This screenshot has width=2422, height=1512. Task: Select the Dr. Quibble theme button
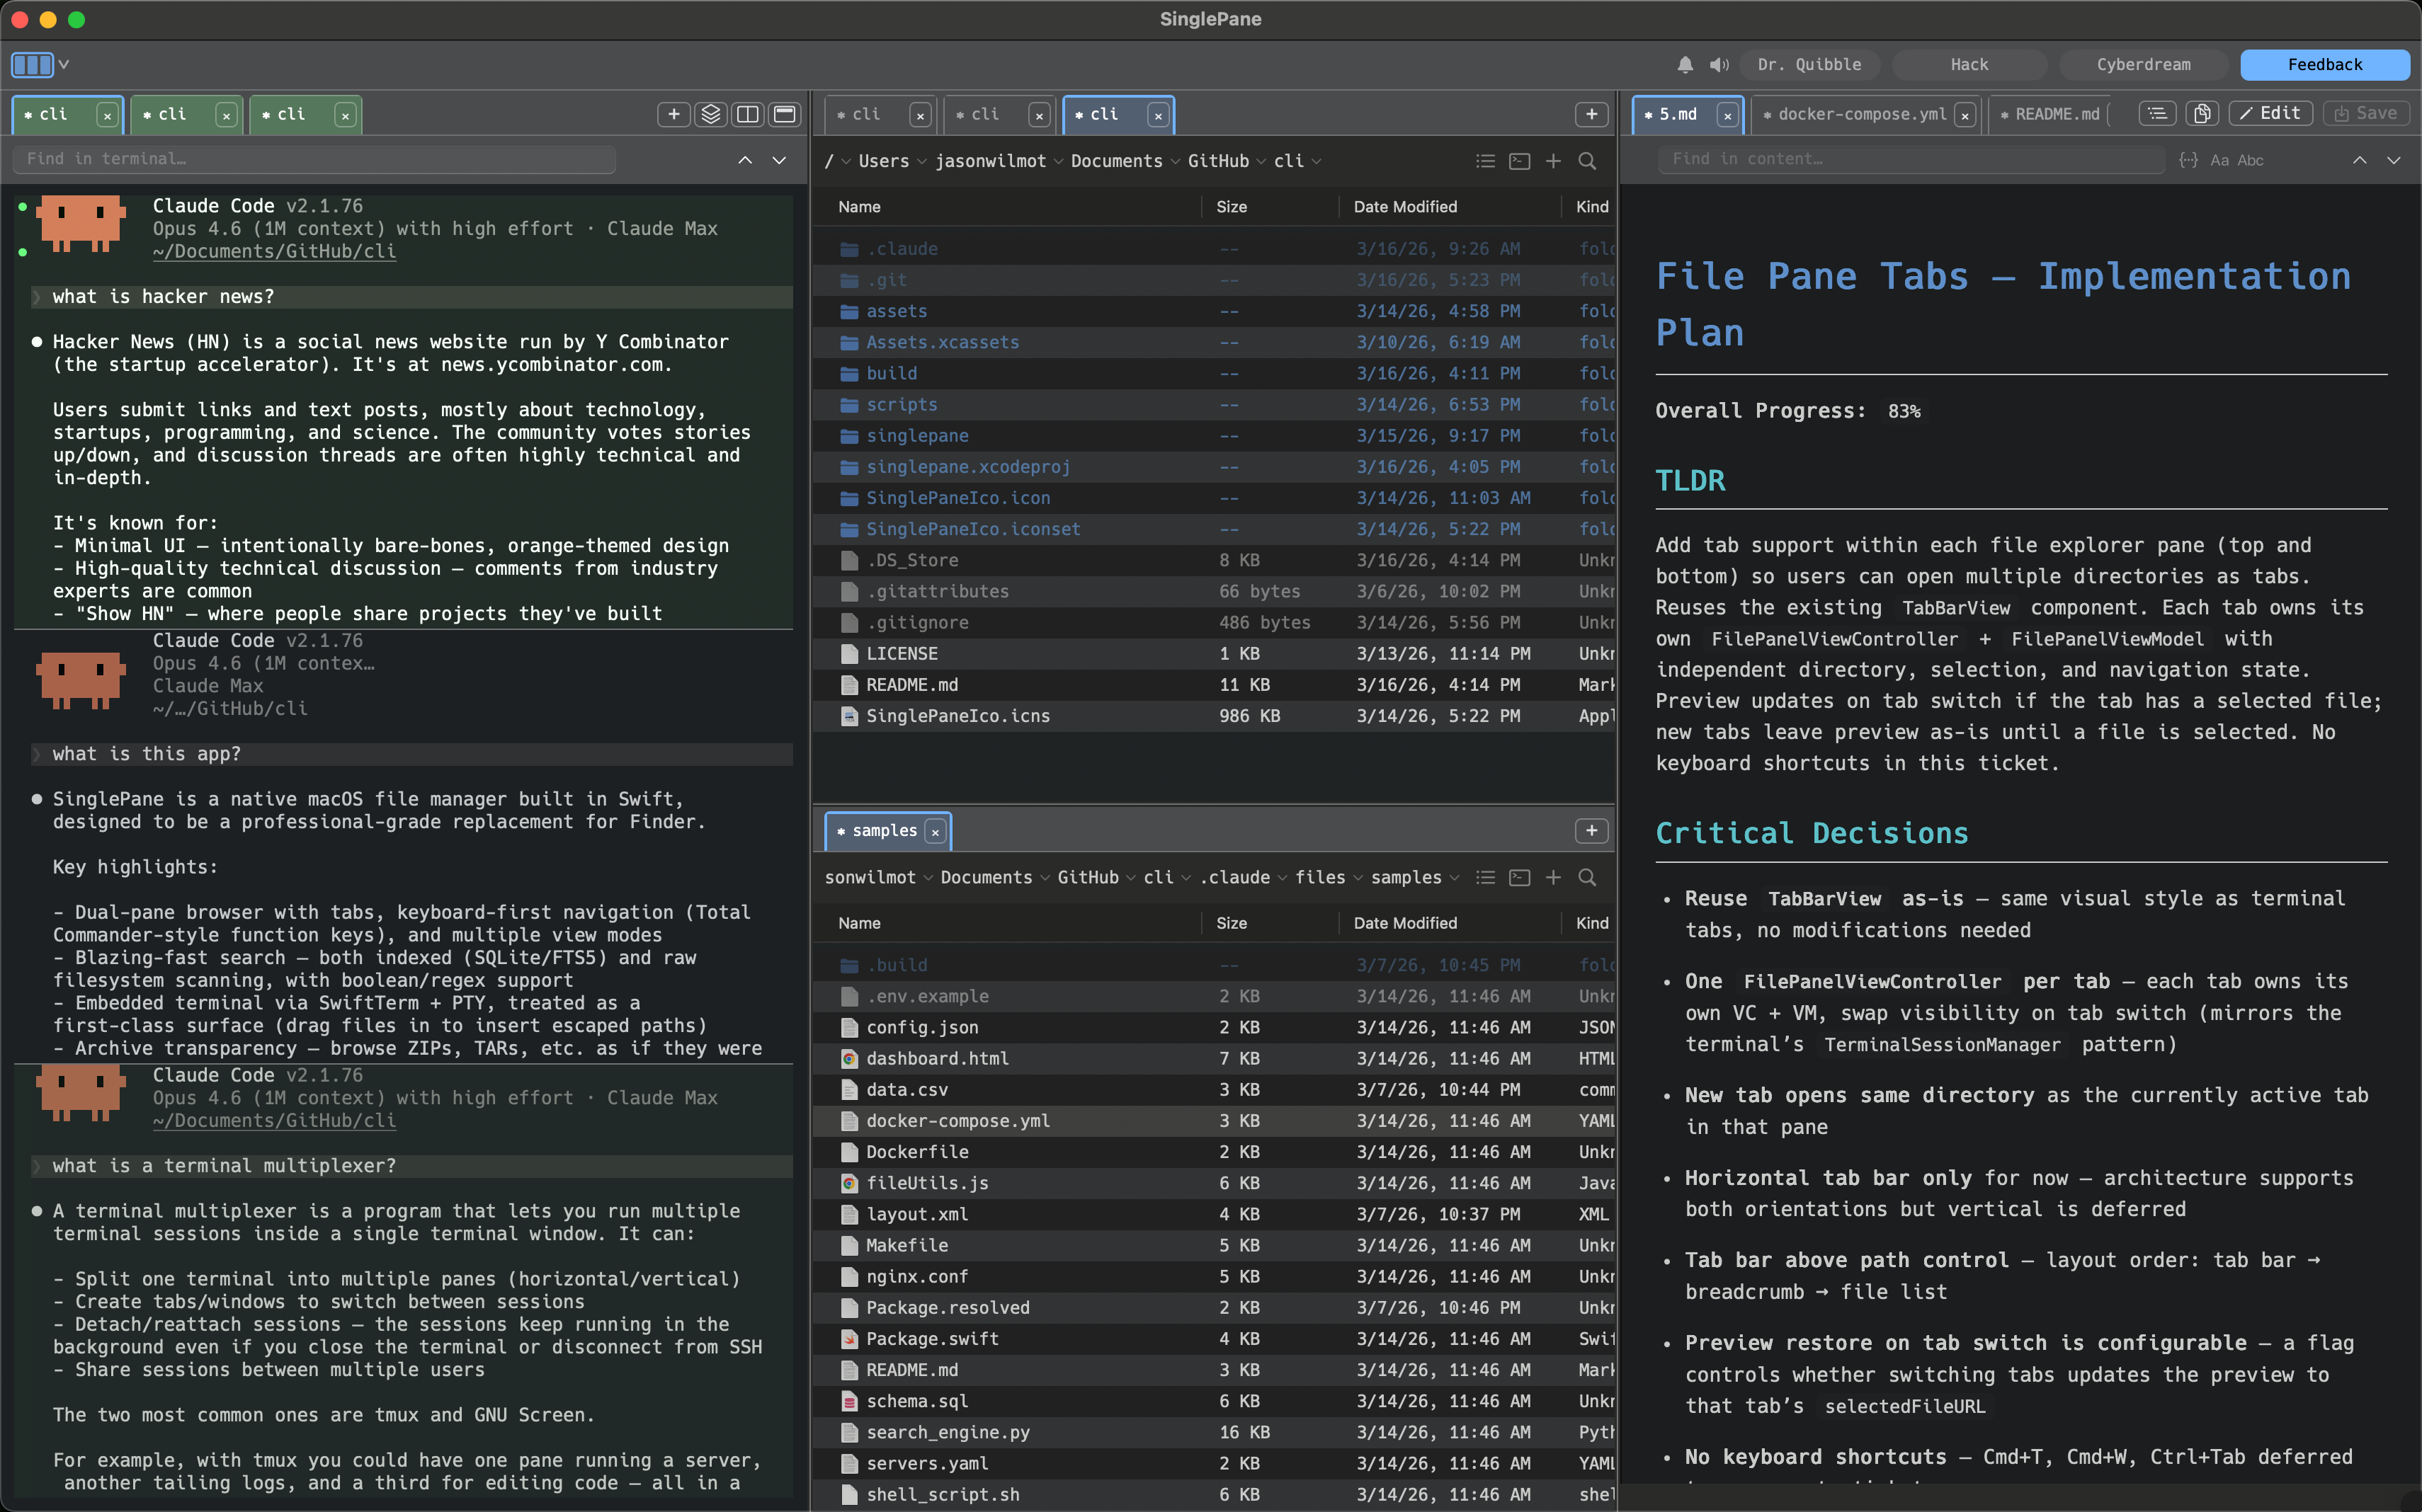1809,65
